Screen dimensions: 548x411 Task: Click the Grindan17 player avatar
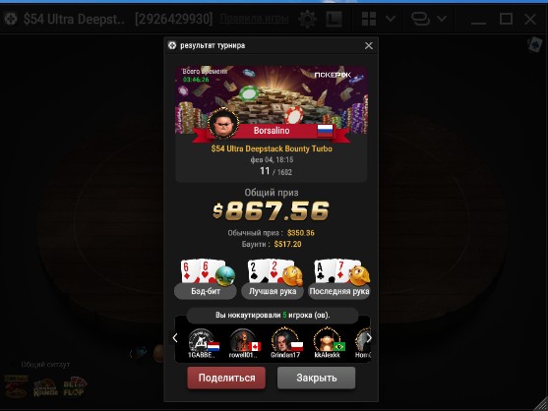[284, 339]
